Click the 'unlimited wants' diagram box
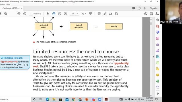The image size is (182, 102). pyautogui.click(x=44, y=26)
